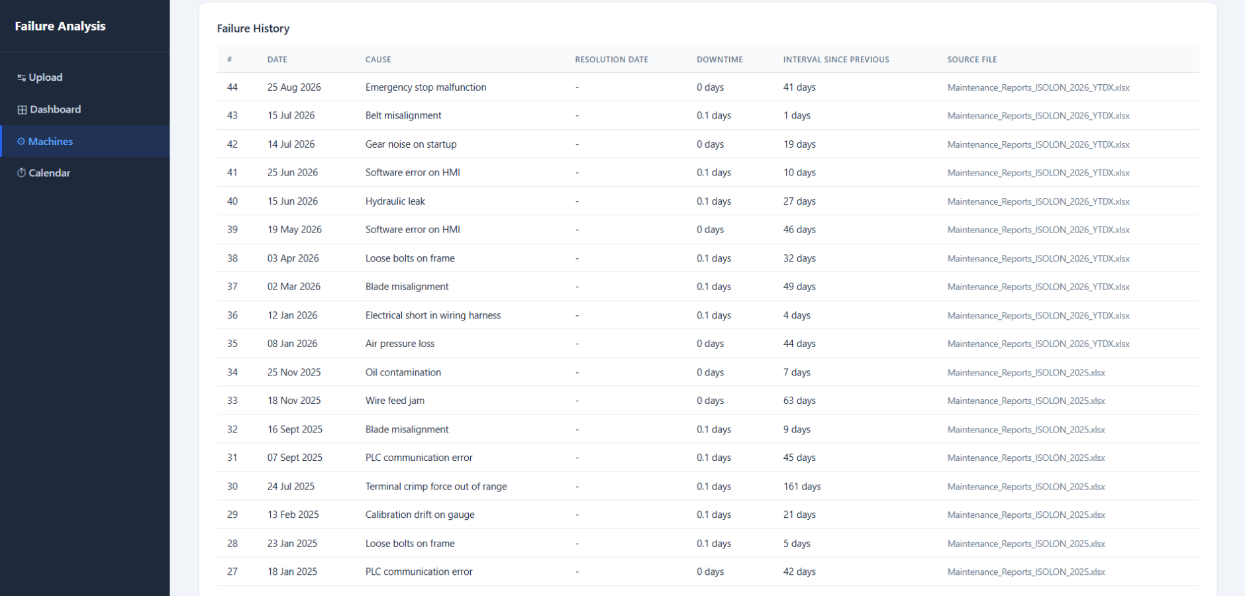Open source file for failure 44
The width and height of the screenshot is (1245, 596).
click(x=1038, y=87)
